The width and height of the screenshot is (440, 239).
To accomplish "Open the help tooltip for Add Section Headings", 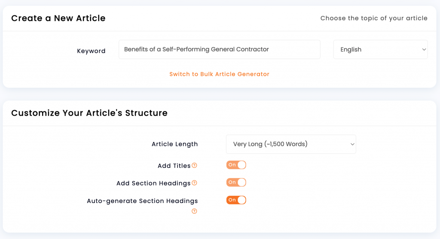I will tap(194, 183).
